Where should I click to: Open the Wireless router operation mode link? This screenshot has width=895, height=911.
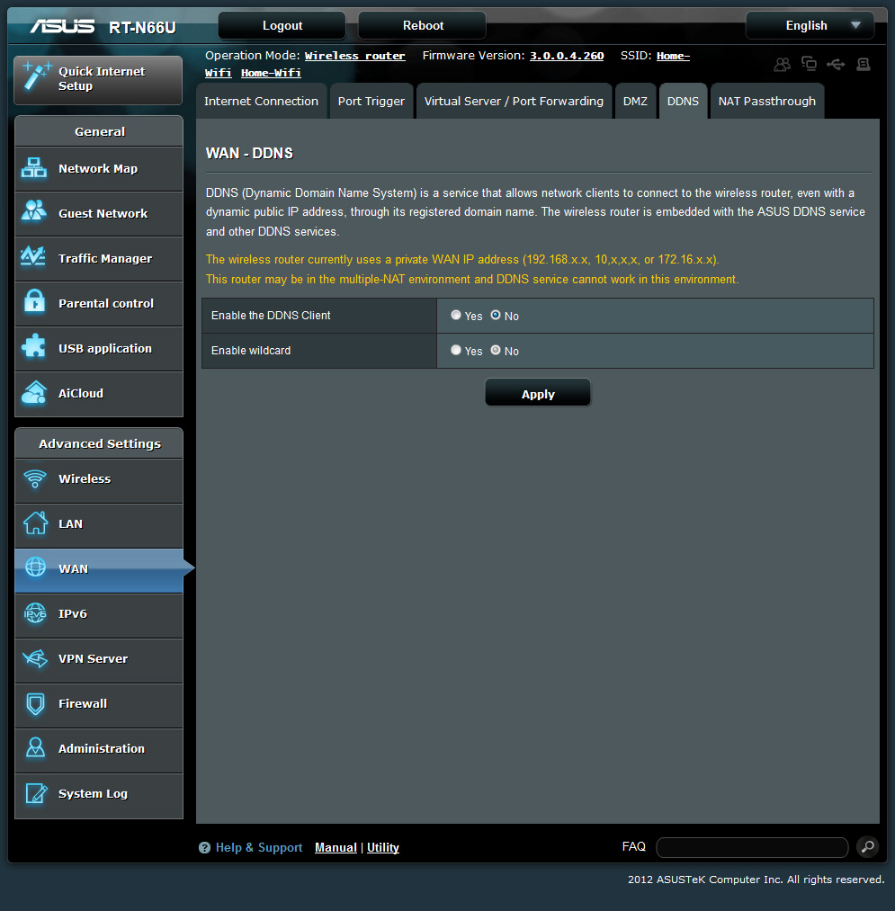click(x=354, y=56)
